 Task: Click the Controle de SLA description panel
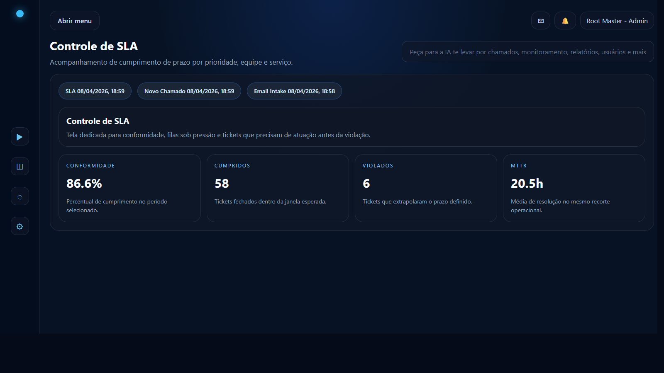(x=352, y=127)
